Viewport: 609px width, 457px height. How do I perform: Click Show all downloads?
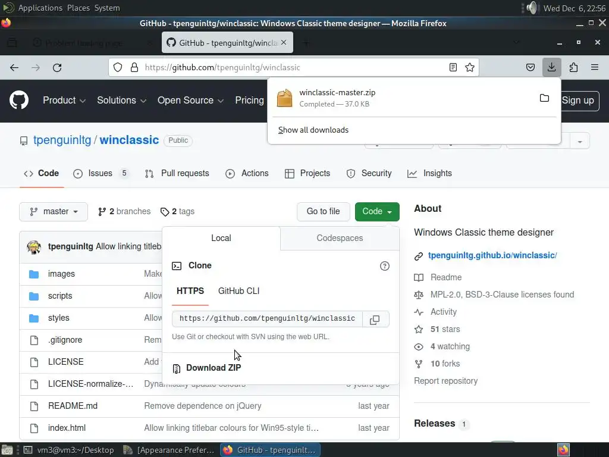click(313, 130)
